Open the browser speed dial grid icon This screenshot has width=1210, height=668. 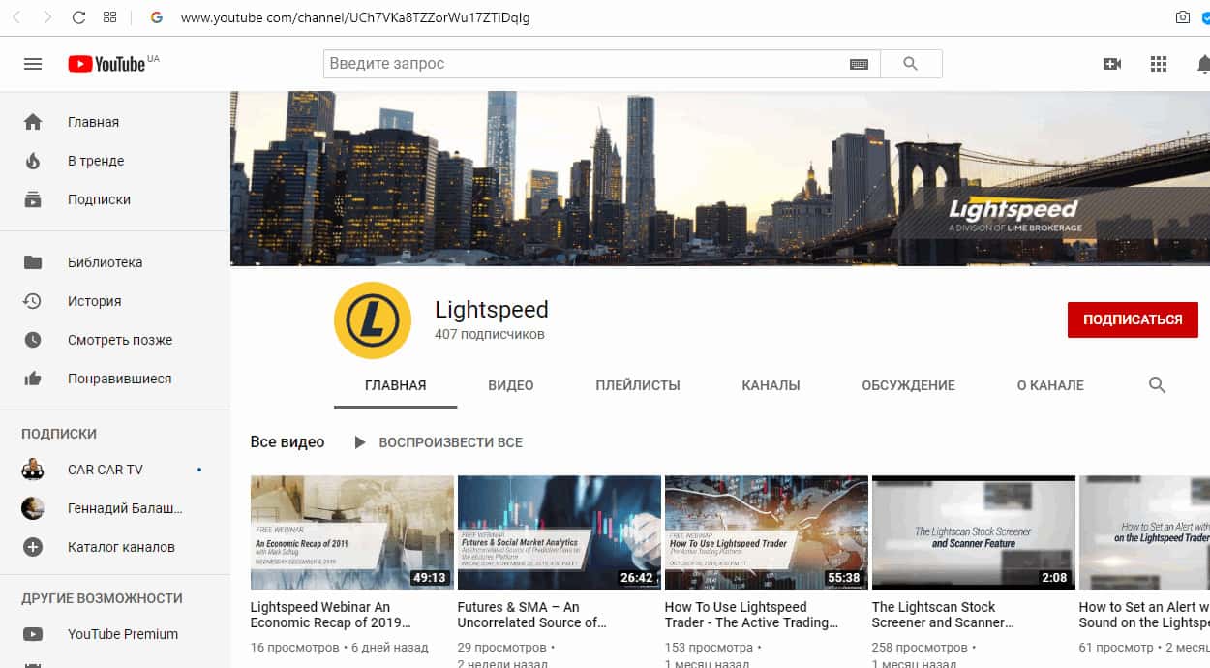click(x=109, y=17)
